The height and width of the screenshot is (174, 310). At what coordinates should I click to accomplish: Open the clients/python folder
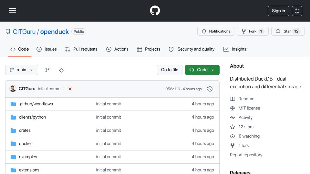[32, 117]
